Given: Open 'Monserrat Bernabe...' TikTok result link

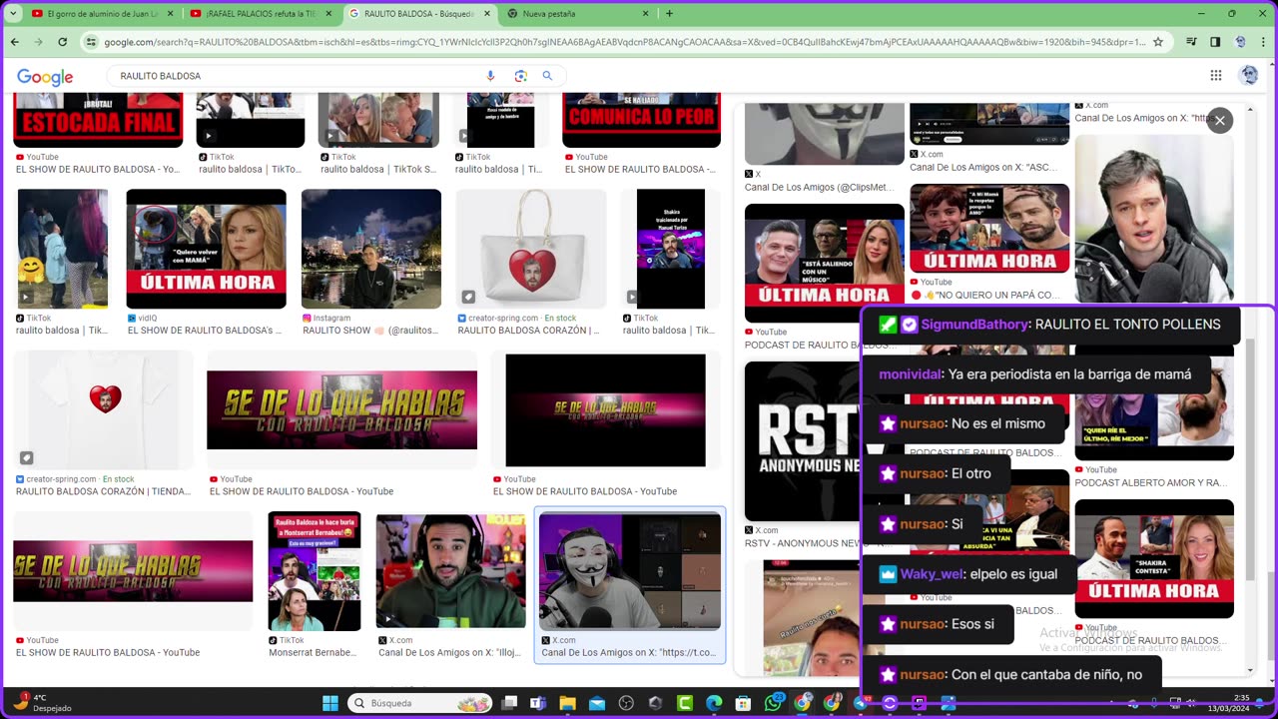Looking at the screenshot, I should click(x=313, y=652).
